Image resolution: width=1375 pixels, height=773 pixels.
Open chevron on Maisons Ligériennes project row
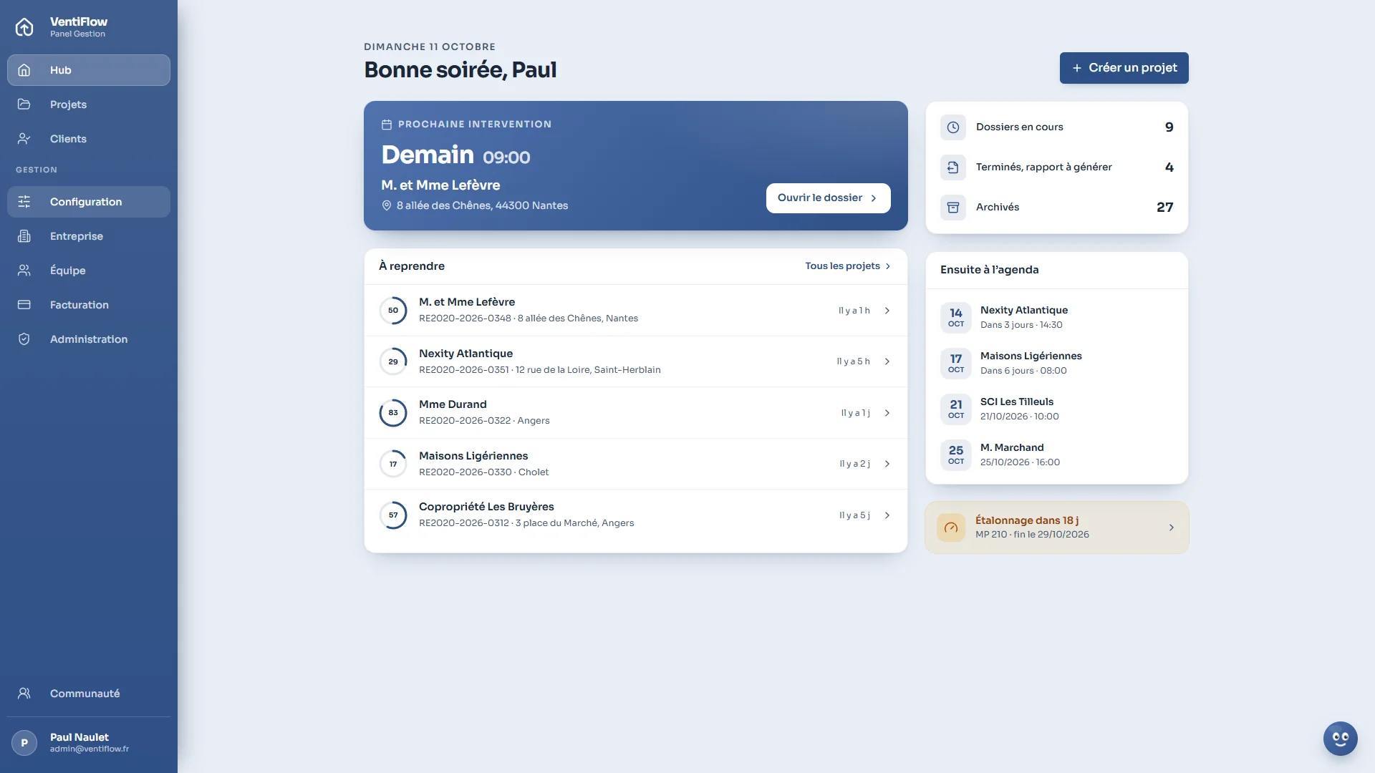tap(887, 464)
